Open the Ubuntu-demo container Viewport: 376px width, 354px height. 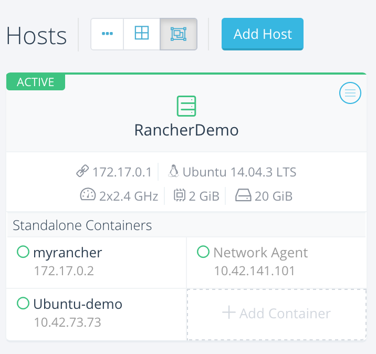click(x=78, y=304)
